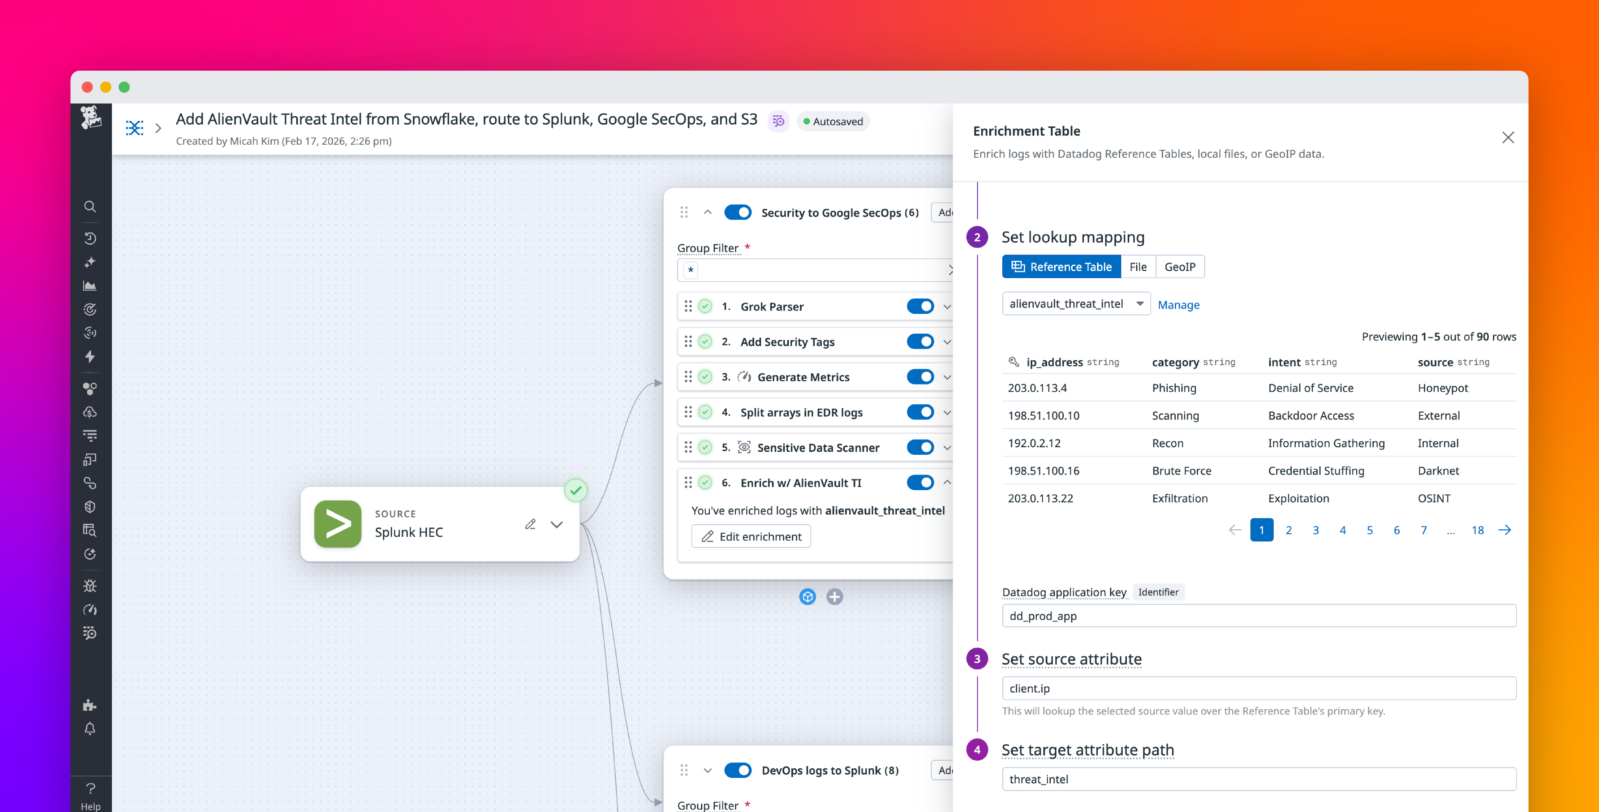Disable Split arrays in EDR logs
1599x812 pixels.
tap(920, 412)
